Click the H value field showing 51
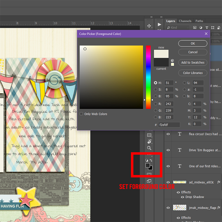Viewport: 222px width, 222px height. tap(169, 83)
